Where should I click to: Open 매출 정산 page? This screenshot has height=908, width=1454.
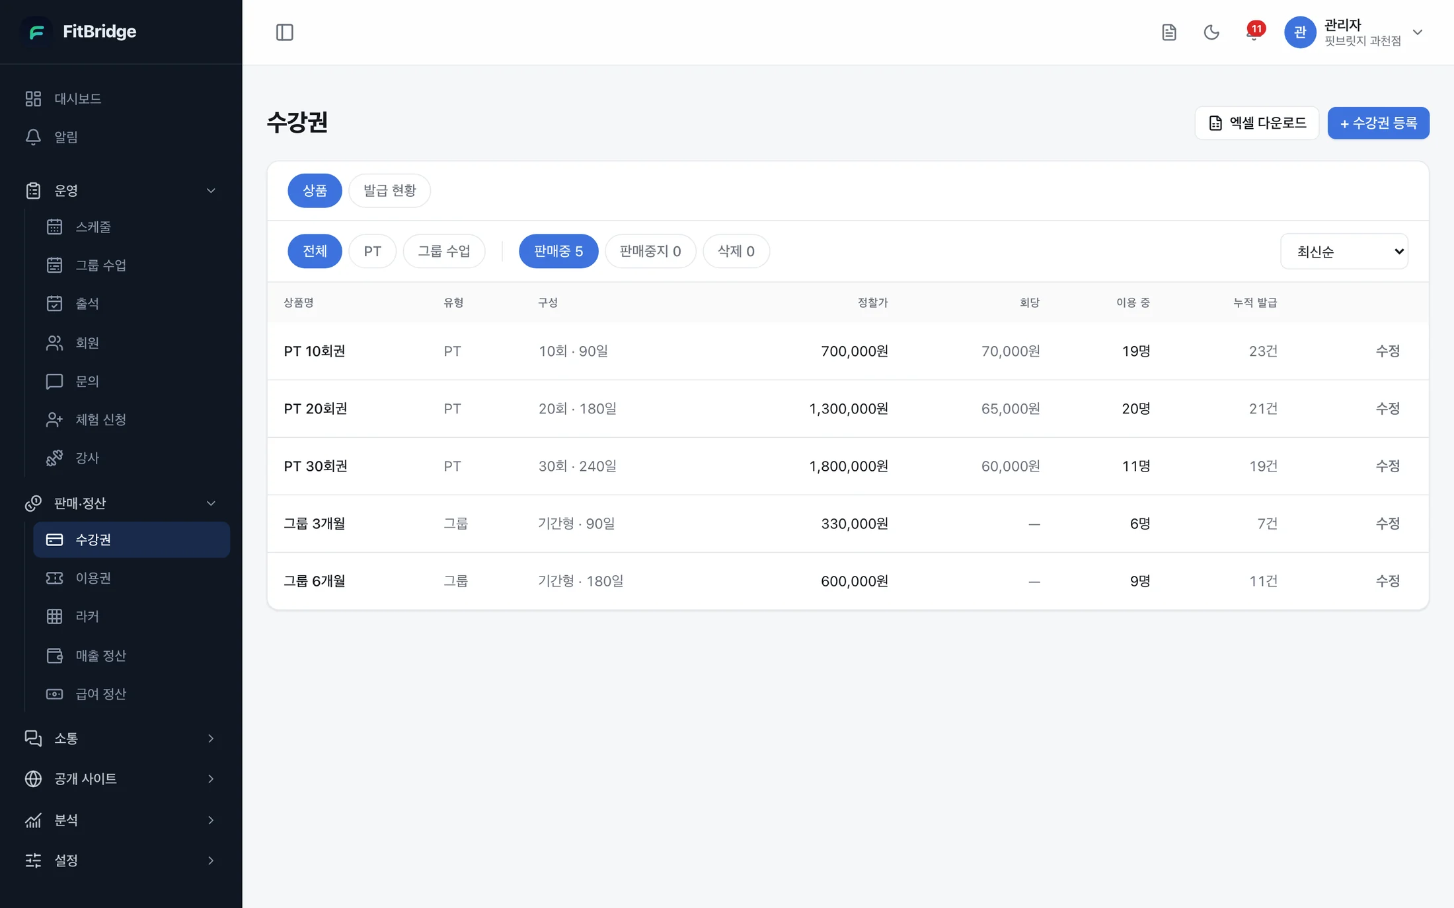(132, 655)
